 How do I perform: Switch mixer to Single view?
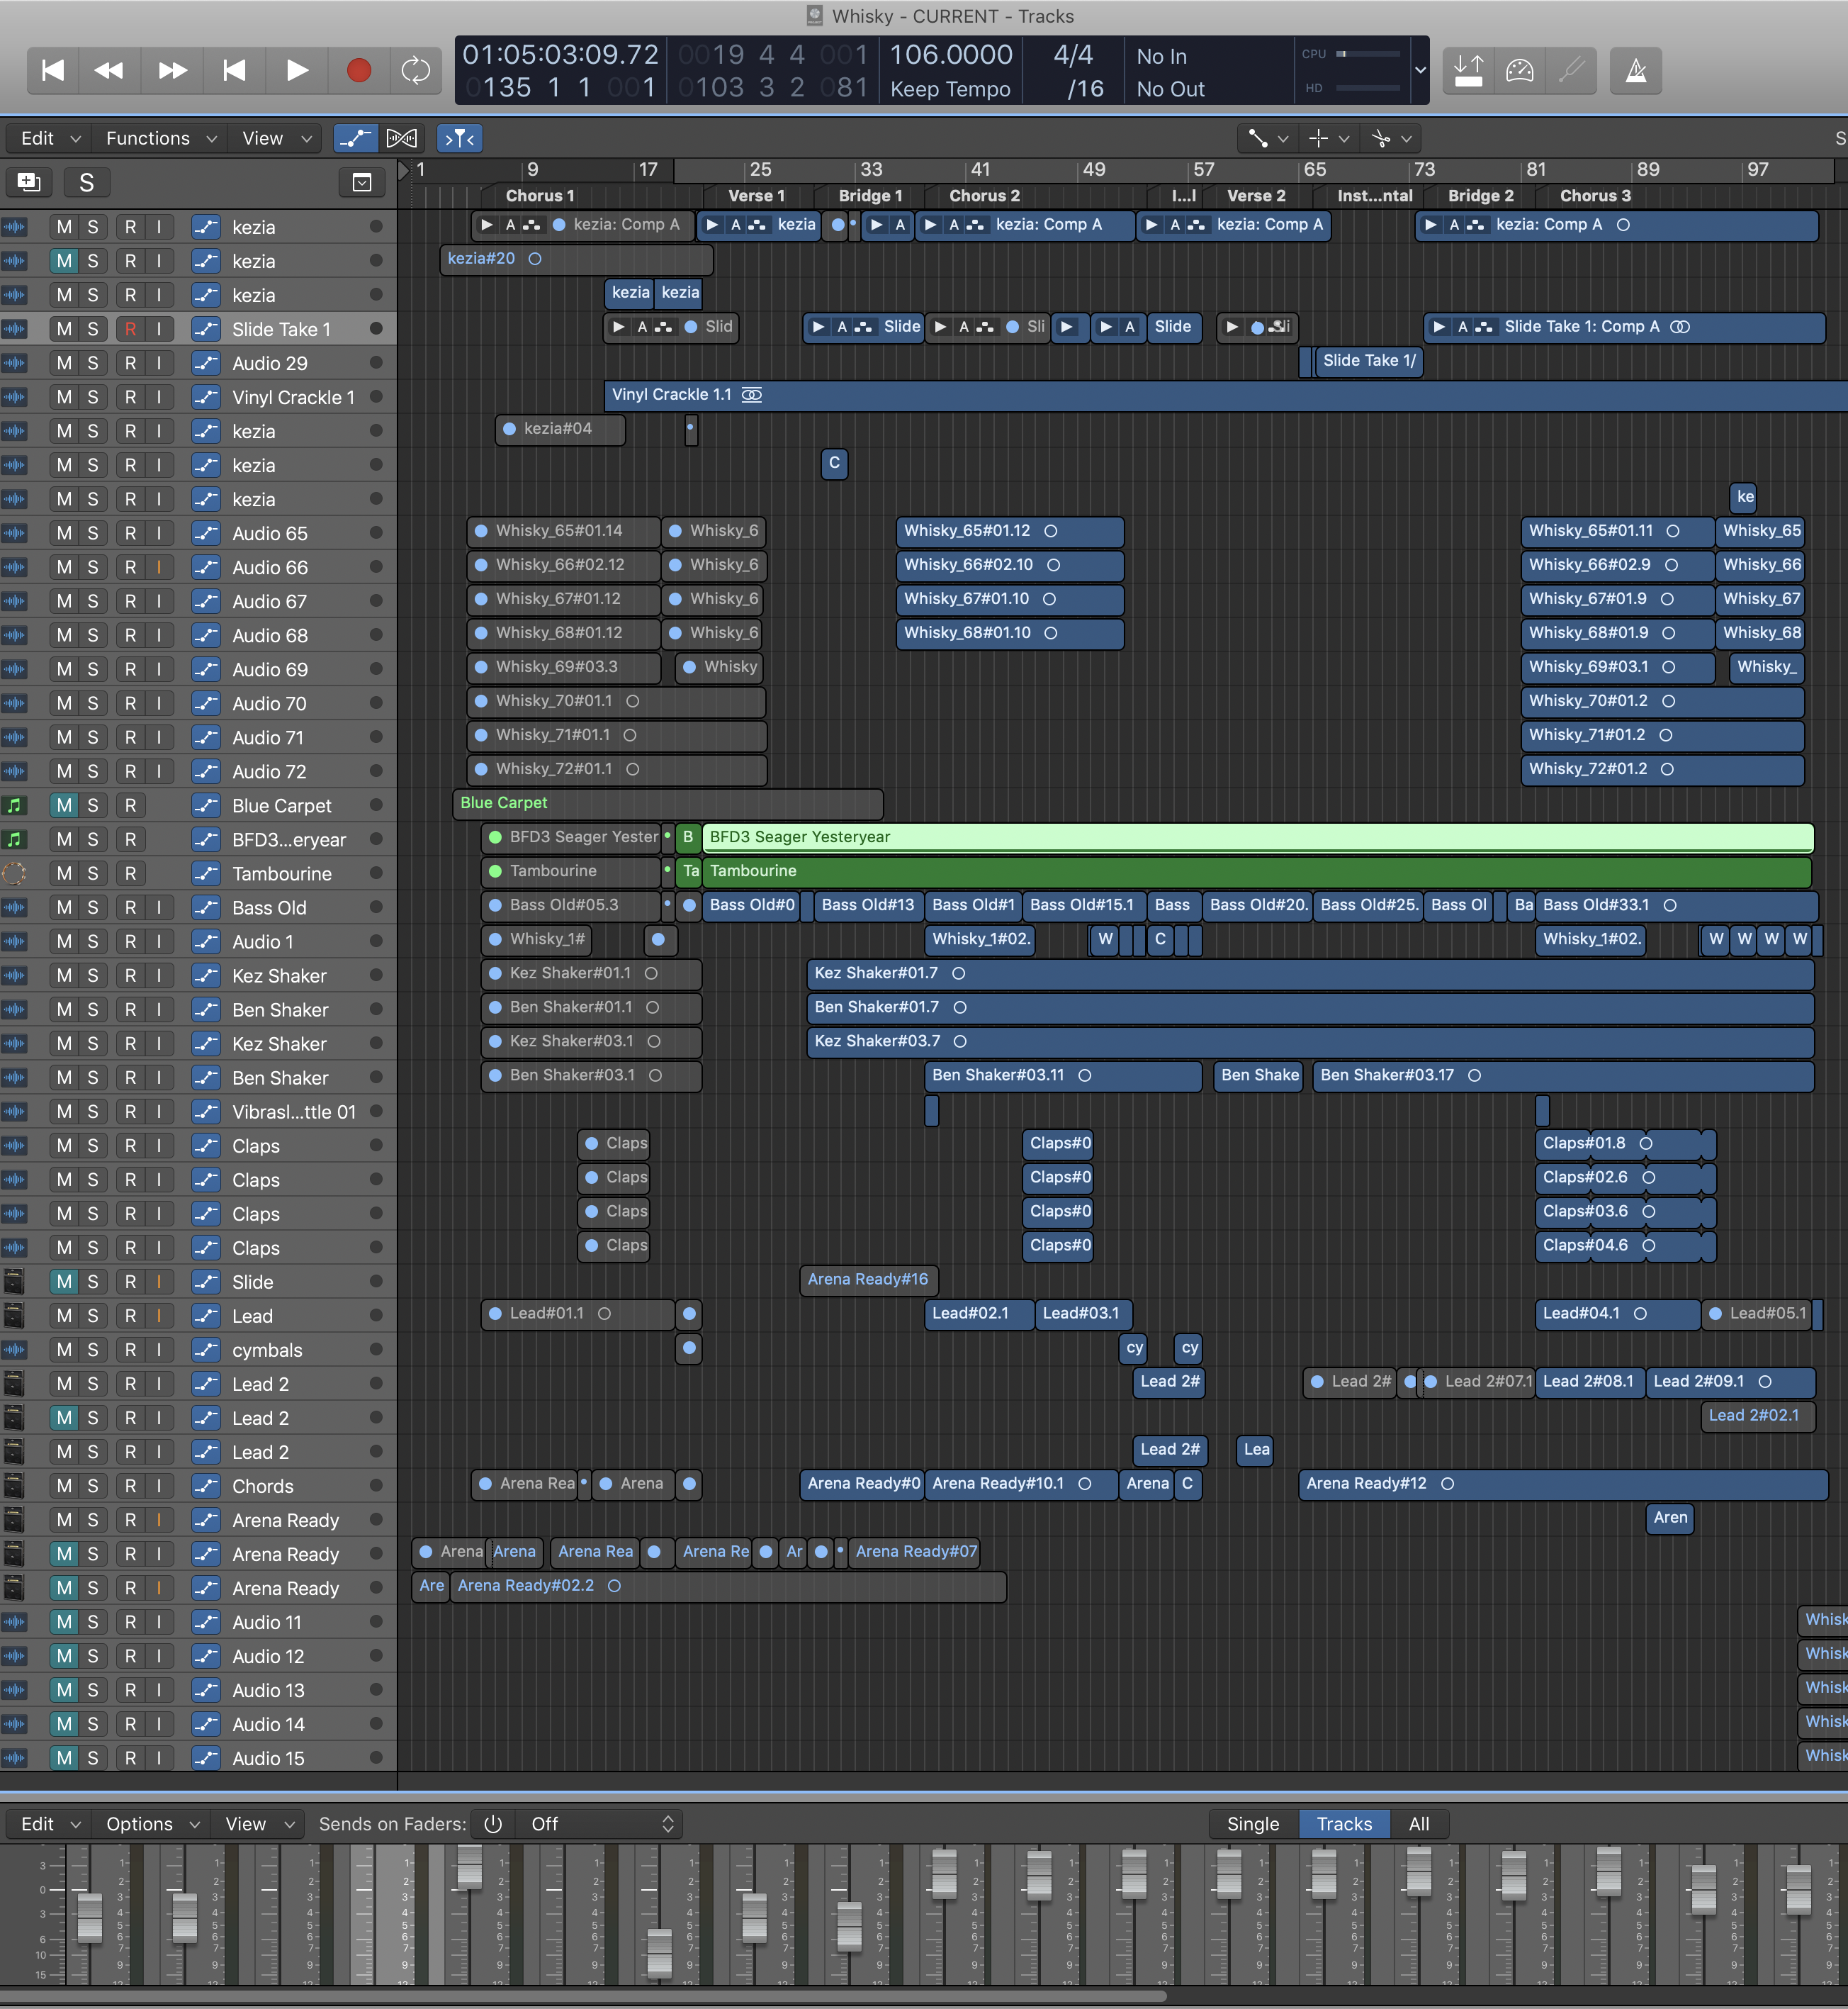click(x=1253, y=1824)
